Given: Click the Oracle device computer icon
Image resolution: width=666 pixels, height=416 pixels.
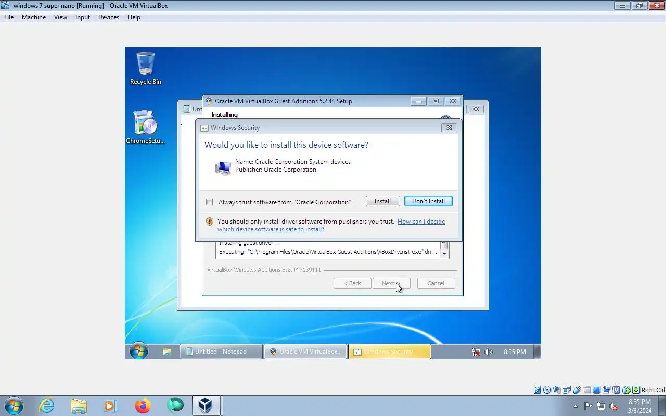Looking at the screenshot, I should [223, 167].
